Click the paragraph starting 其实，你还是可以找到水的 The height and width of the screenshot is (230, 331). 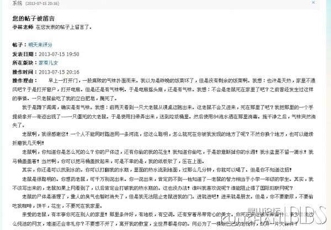[157, 170]
